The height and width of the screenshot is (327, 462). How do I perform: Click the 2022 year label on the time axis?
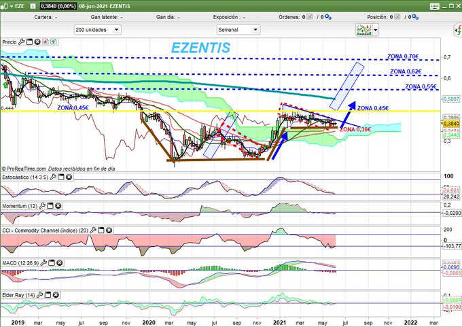pyautogui.click(x=410, y=322)
